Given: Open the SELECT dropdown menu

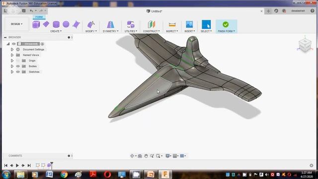Looking at the screenshot, I should tap(206, 31).
